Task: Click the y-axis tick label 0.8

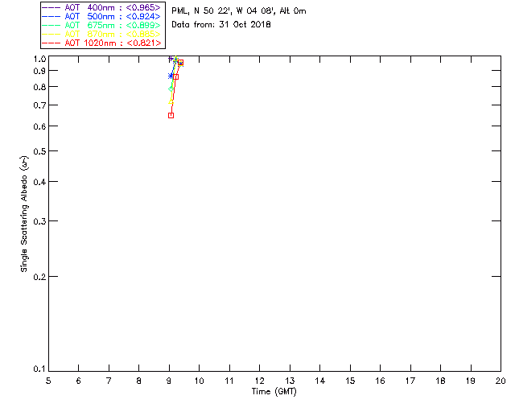Action: tap(39, 87)
